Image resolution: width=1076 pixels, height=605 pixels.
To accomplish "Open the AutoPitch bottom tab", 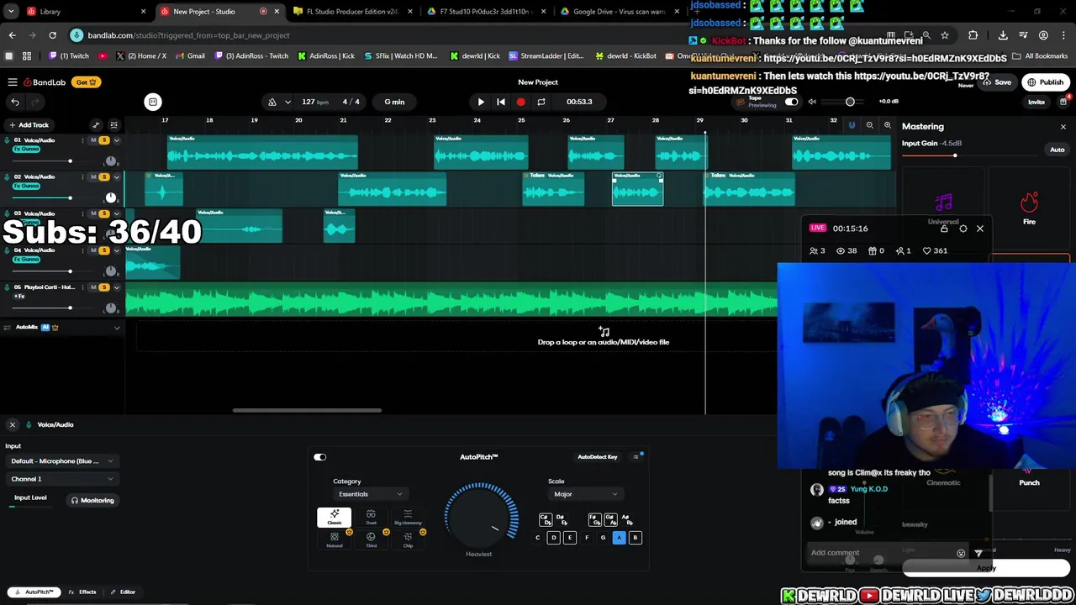I will click(x=33, y=592).
